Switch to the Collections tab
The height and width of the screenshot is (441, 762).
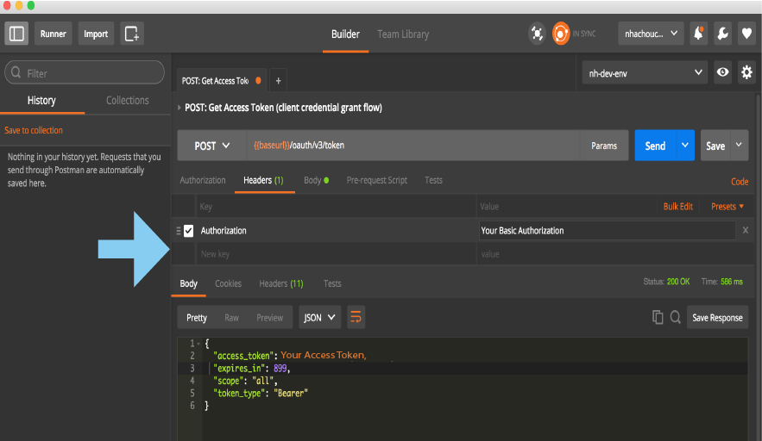pos(127,101)
